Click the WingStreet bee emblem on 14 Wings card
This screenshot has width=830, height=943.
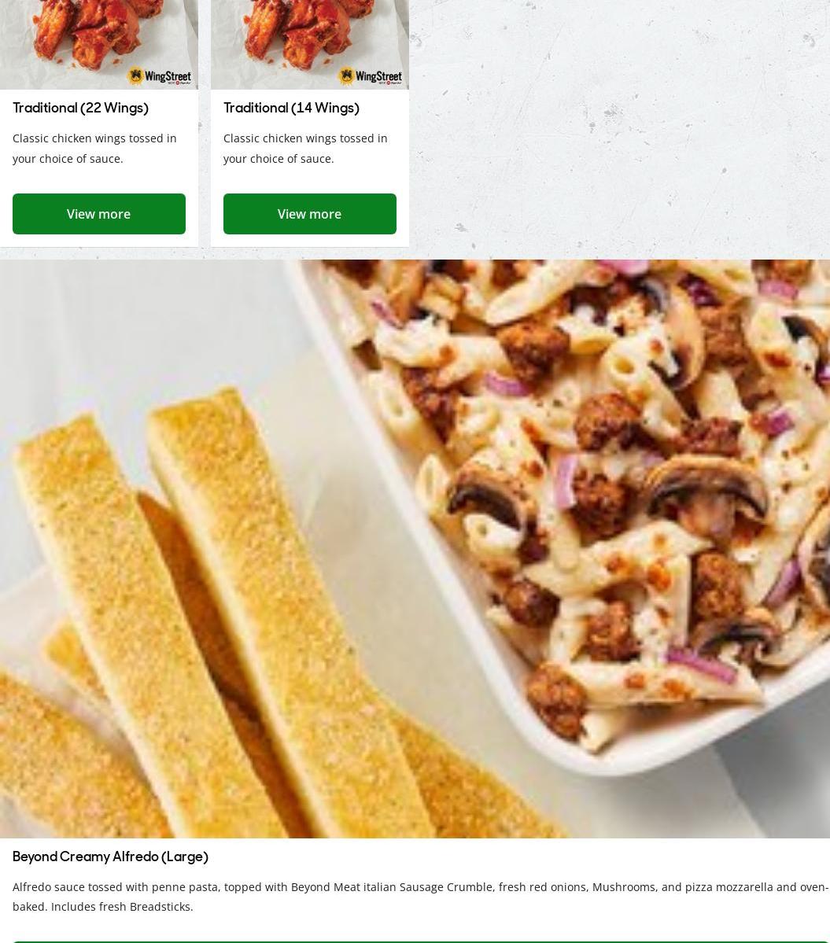click(346, 76)
